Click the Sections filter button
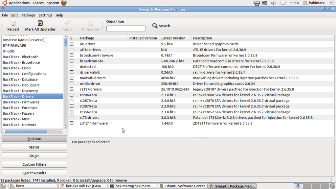 (x=34, y=139)
